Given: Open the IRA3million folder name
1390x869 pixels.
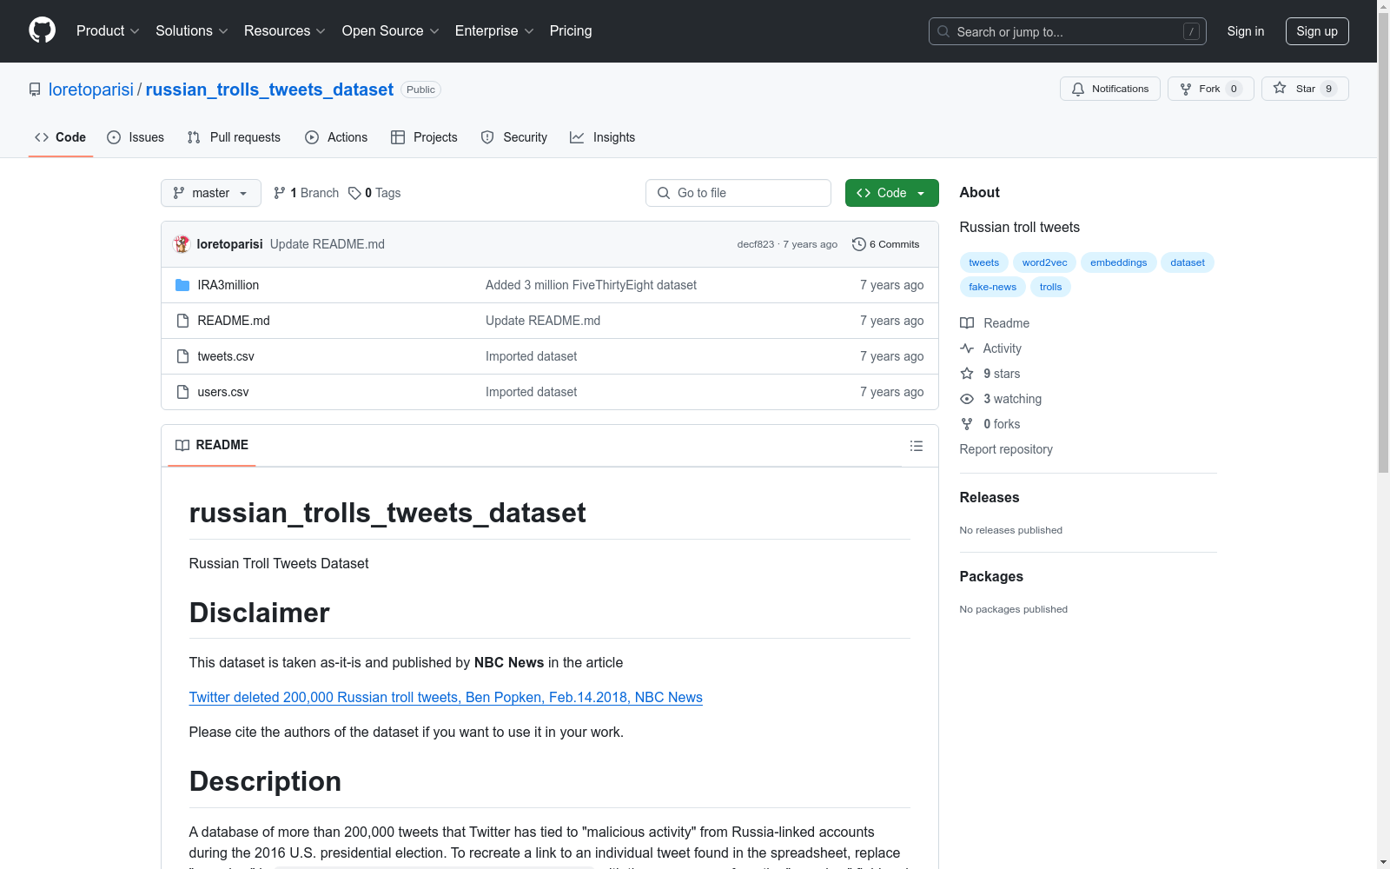Looking at the screenshot, I should pos(228,285).
